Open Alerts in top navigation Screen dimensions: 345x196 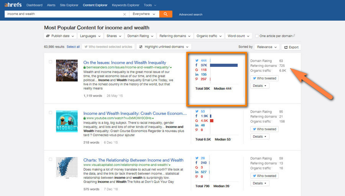coord(51,5)
